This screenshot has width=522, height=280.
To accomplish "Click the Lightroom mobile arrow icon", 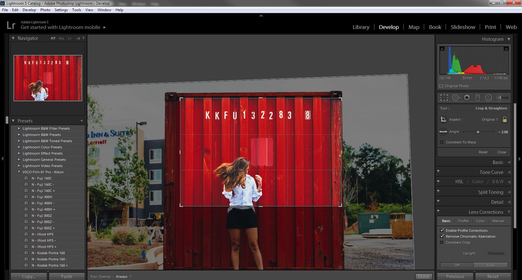I will click(104, 27).
